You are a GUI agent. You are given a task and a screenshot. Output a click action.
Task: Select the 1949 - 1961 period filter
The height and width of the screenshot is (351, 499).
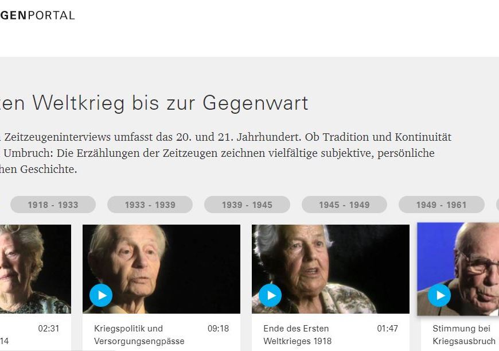442,205
